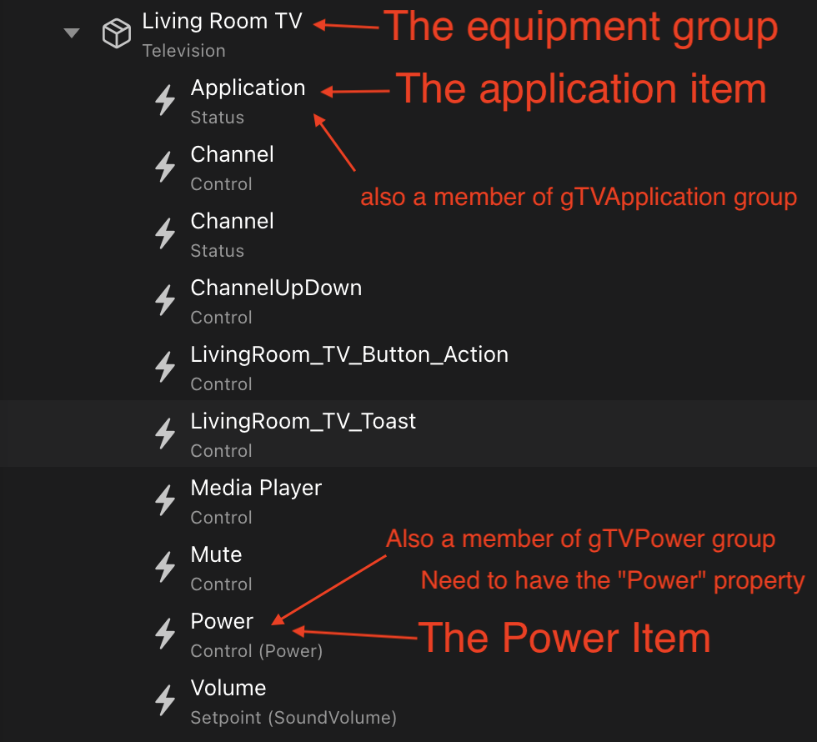817x742 pixels.
Task: Click the Control (Power) subtitle text
Action: point(256,651)
